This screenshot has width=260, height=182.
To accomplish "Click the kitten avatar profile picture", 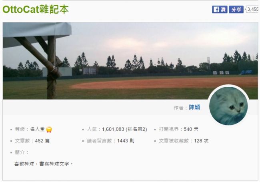I will (x=228, y=106).
